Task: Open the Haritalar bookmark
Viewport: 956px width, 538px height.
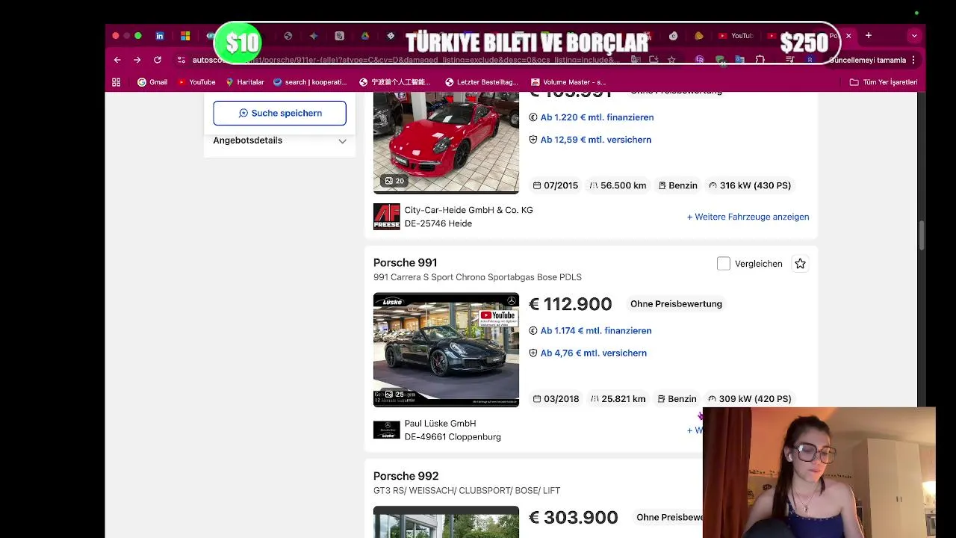Action: [x=245, y=82]
